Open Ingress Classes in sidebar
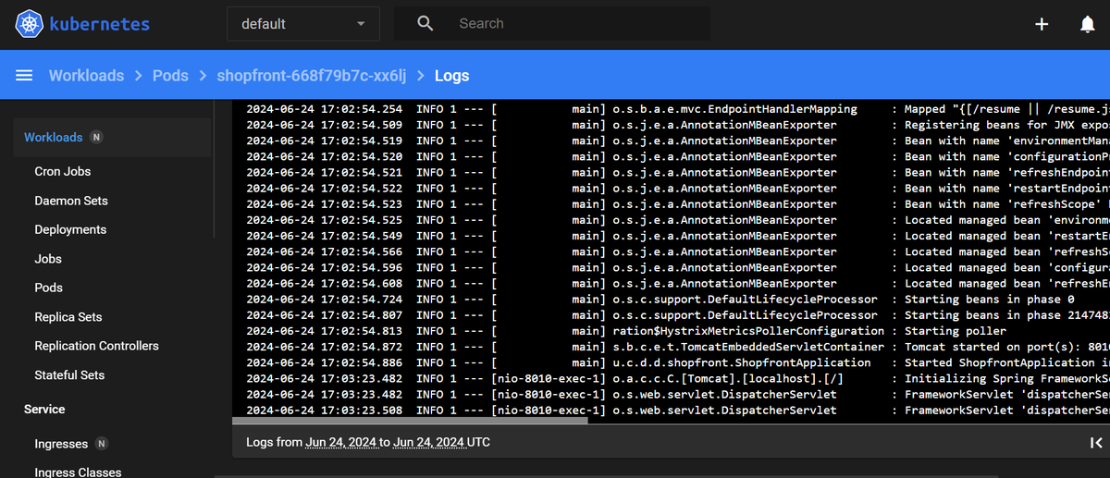Screen dimensions: 1110x478 click(x=78, y=472)
